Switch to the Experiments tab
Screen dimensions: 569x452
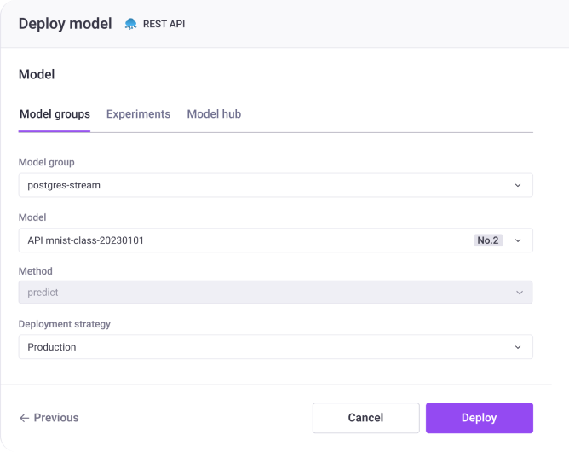click(138, 114)
